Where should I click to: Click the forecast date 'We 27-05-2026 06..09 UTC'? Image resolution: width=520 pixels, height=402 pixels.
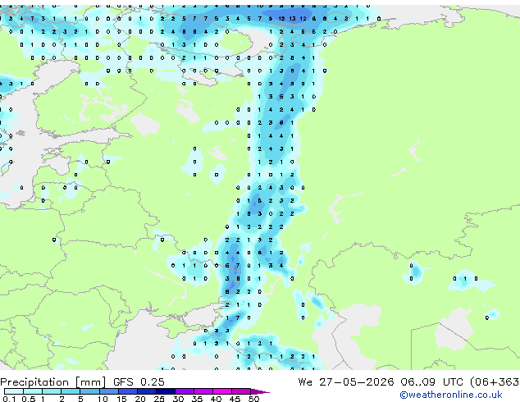(381, 381)
